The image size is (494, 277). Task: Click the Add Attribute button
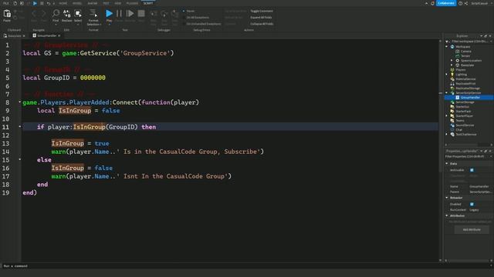[472, 229]
